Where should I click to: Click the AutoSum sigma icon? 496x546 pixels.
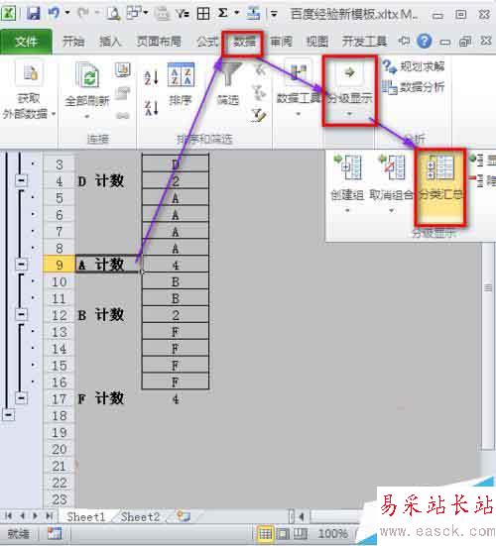(x=222, y=13)
